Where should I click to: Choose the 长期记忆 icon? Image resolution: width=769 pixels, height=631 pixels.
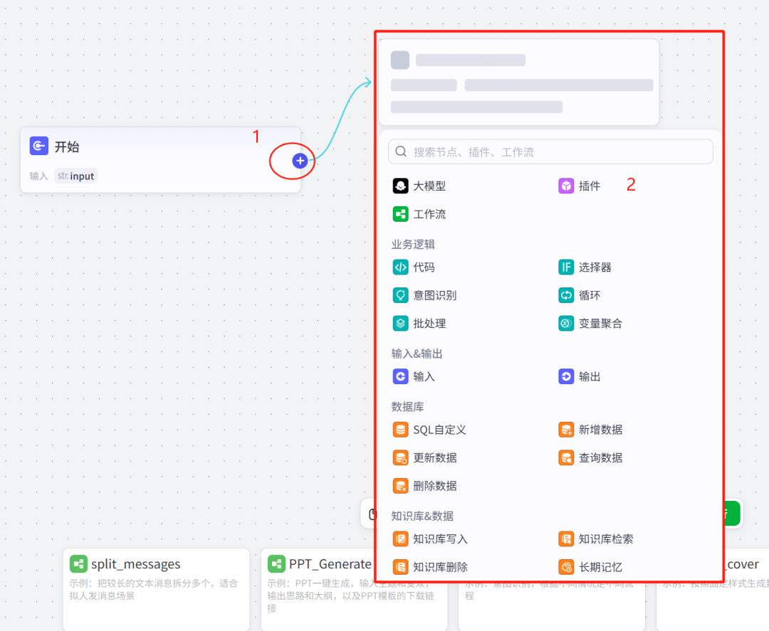point(566,567)
